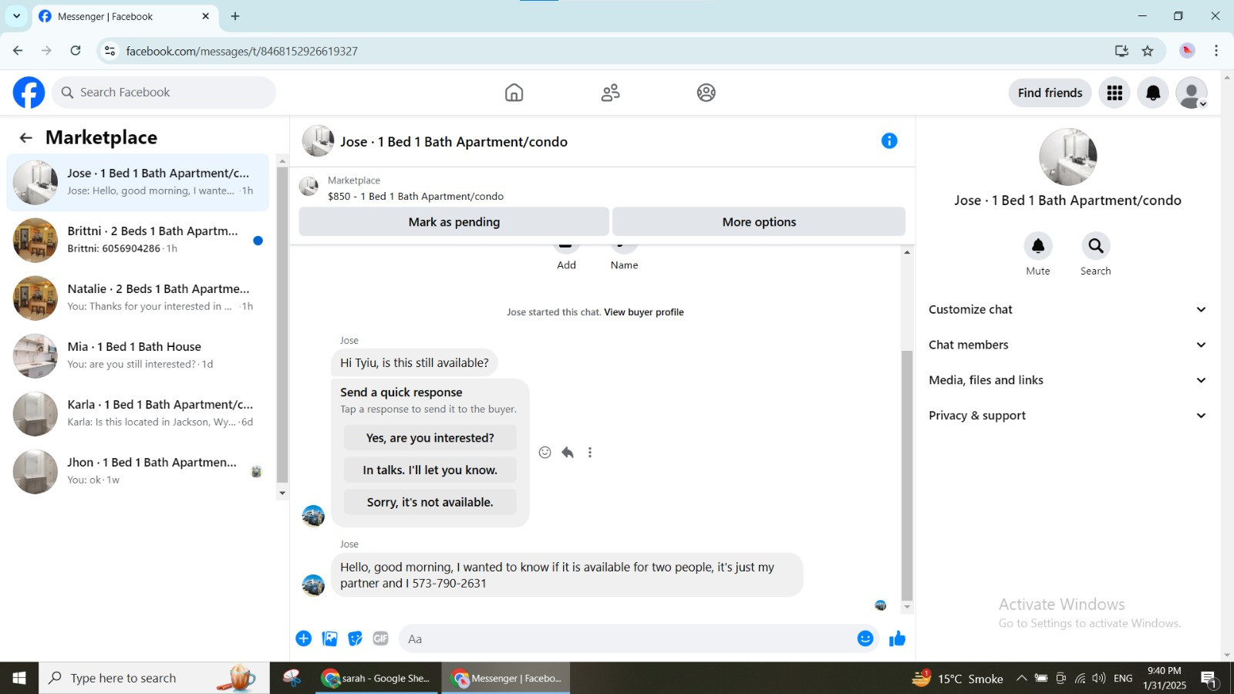Bookmark this page with the star icon
Image resolution: width=1234 pixels, height=694 pixels.
click(1148, 51)
